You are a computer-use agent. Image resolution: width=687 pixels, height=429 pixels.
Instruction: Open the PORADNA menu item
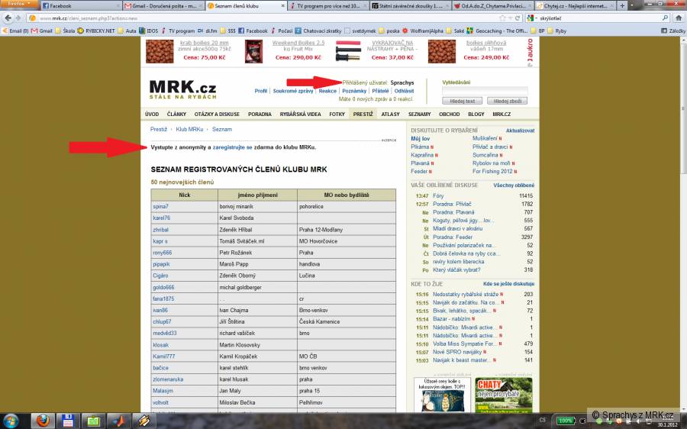click(x=260, y=115)
